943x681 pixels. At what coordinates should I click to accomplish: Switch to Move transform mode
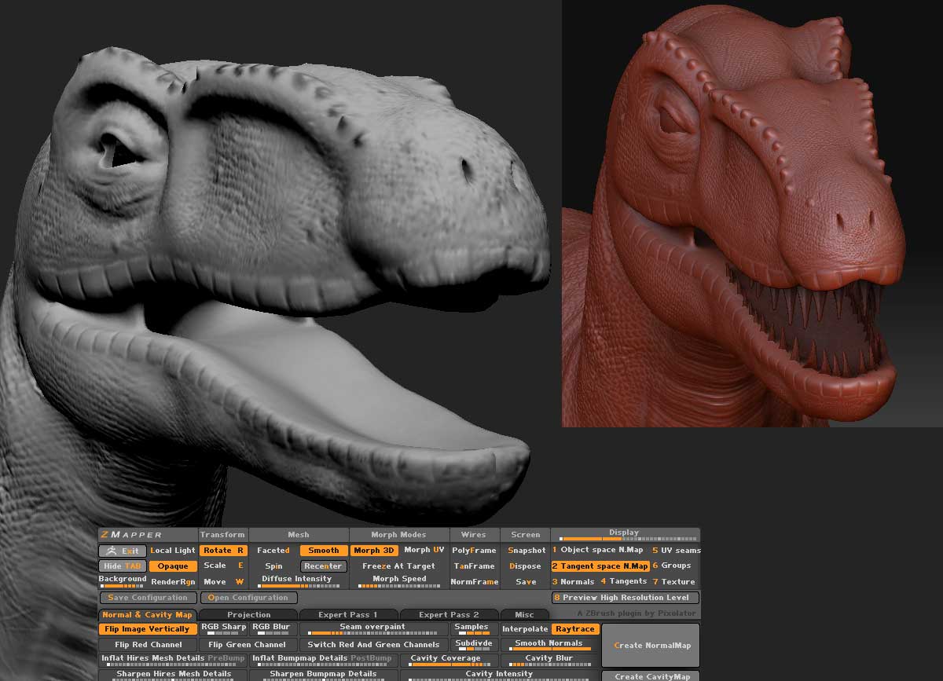pos(223,582)
